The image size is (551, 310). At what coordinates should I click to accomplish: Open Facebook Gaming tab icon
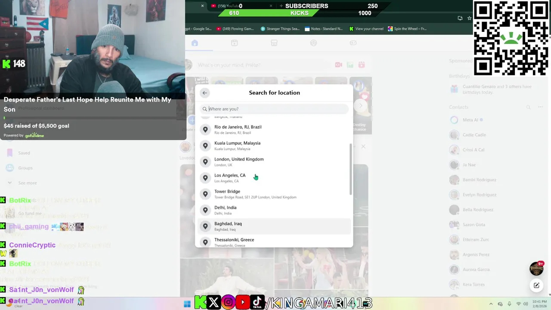[x=353, y=43]
